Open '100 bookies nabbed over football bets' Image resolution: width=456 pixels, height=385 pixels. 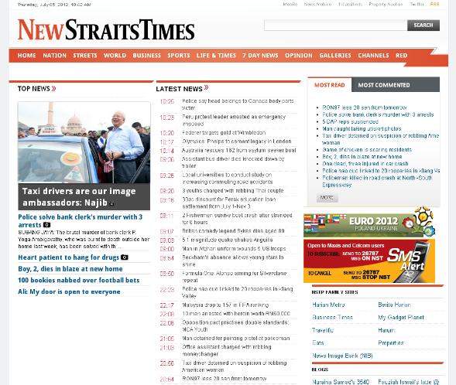tap(78, 280)
